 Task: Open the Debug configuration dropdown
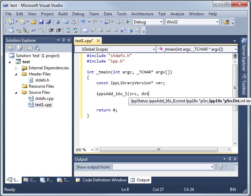tap(161, 22)
